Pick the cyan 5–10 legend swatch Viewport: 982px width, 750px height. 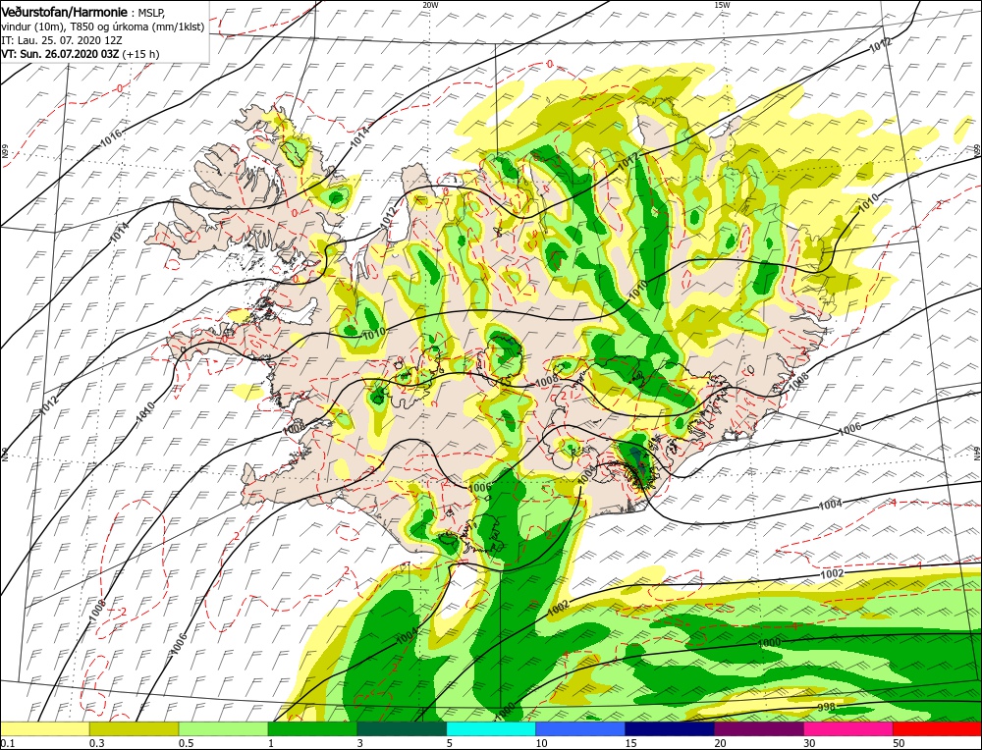[x=491, y=728]
